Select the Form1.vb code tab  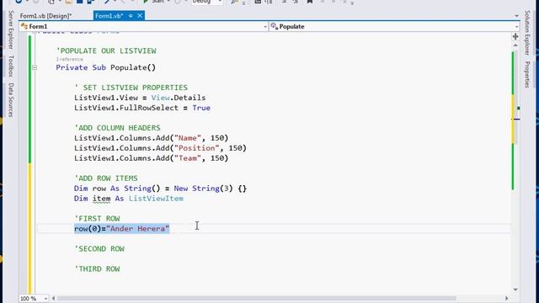(109, 16)
